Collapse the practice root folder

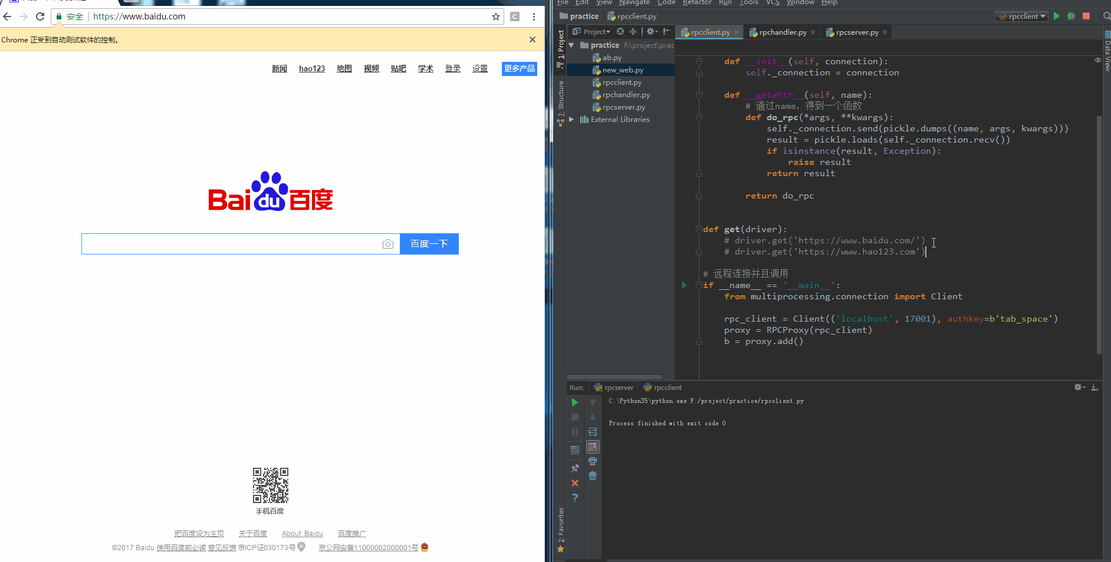pos(571,45)
